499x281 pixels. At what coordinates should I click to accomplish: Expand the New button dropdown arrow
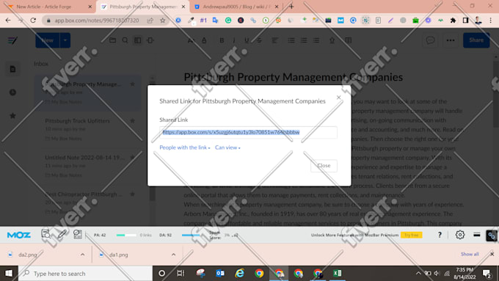(x=65, y=40)
